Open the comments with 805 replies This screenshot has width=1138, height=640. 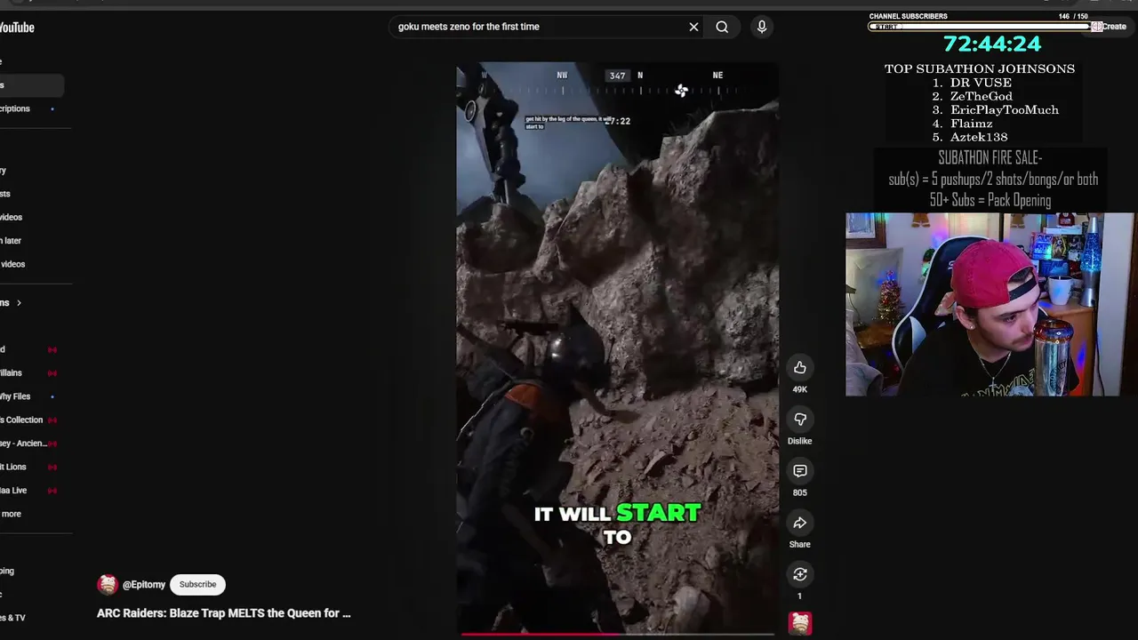coord(800,470)
